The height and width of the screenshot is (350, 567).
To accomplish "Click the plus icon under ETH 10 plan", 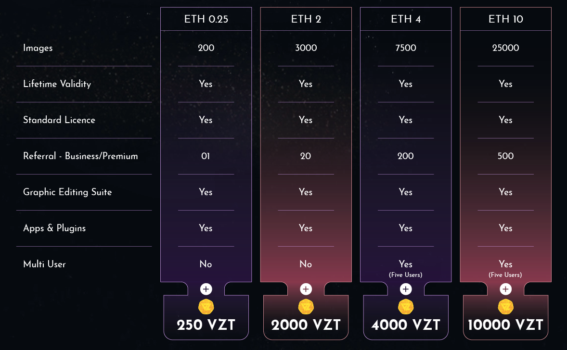I will (x=505, y=289).
